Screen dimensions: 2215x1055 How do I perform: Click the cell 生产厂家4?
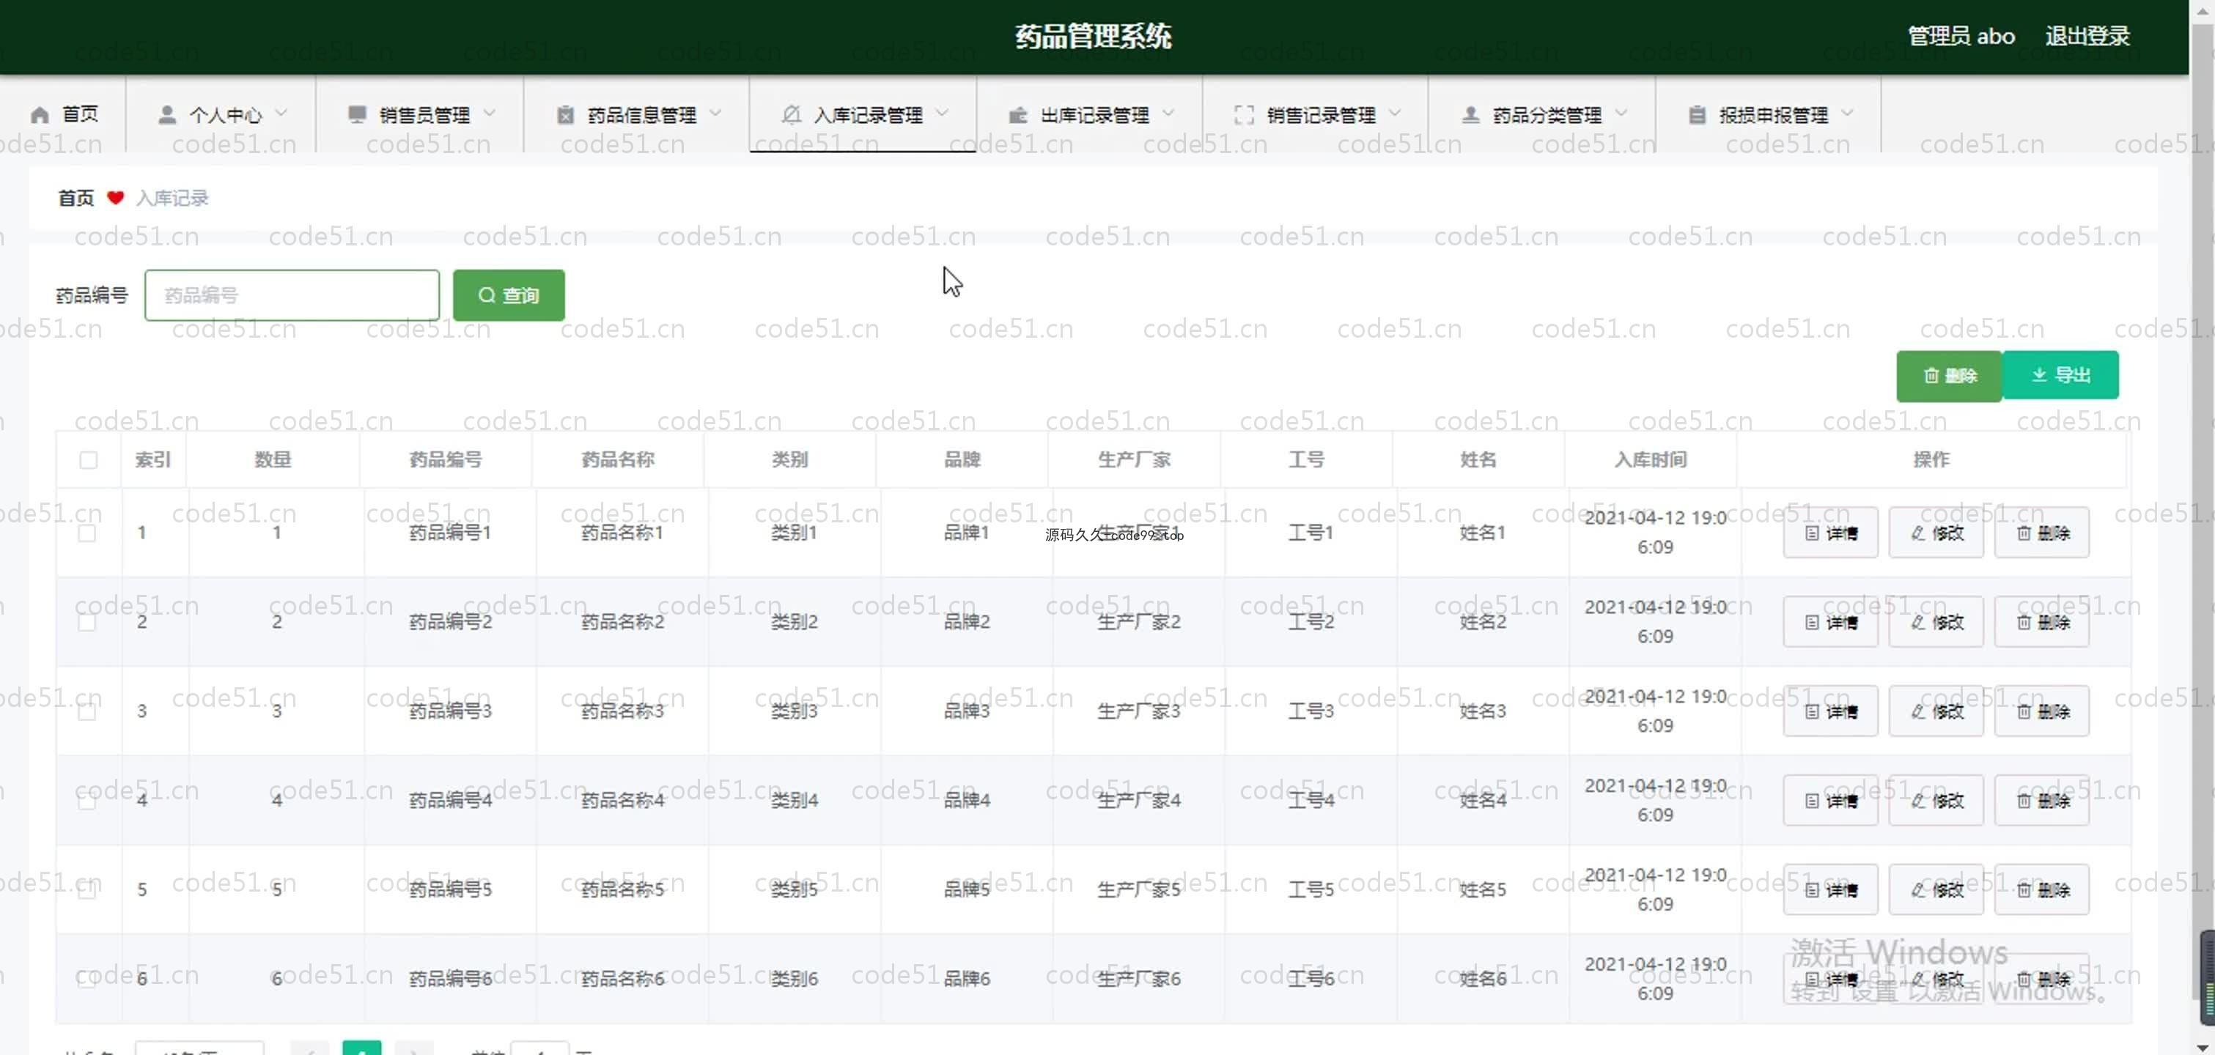click(x=1139, y=801)
